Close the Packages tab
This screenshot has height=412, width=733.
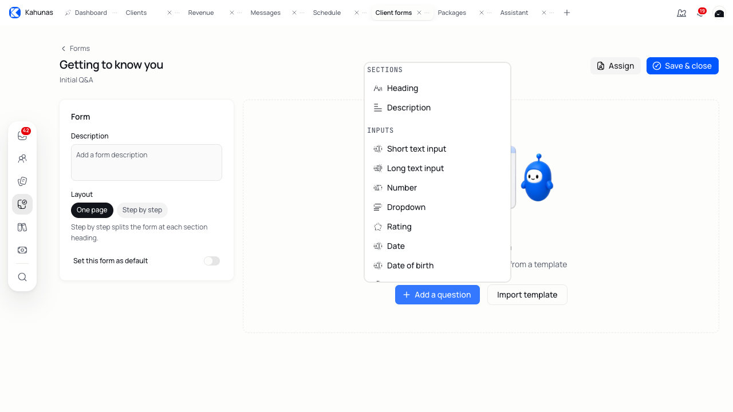(x=482, y=13)
